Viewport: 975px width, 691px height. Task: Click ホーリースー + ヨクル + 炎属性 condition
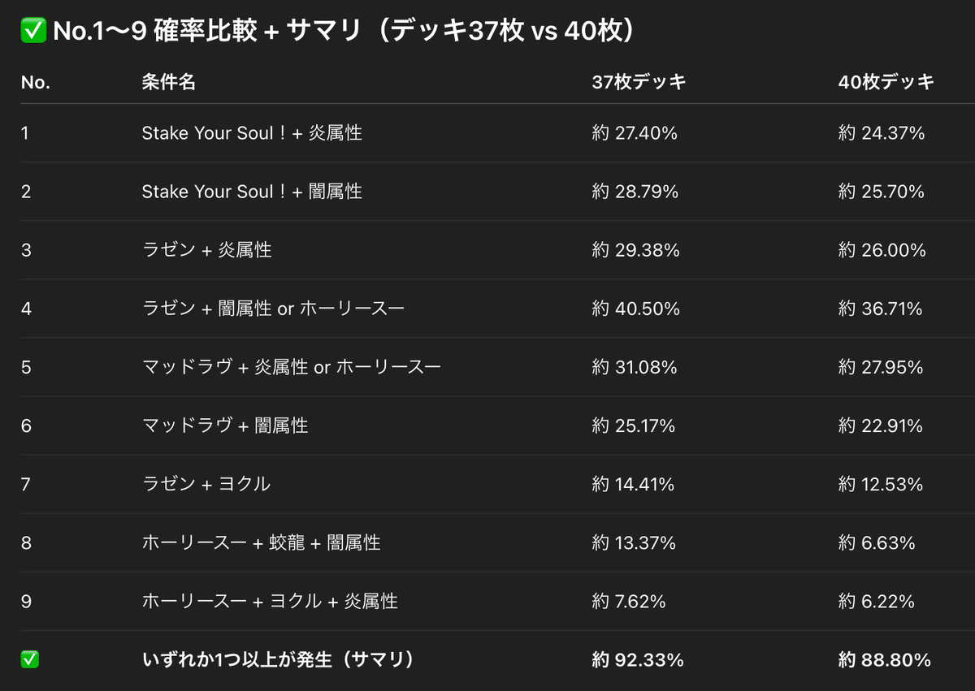(270, 601)
